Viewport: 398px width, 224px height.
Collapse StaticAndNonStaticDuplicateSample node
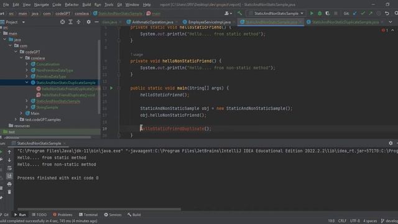(27, 83)
